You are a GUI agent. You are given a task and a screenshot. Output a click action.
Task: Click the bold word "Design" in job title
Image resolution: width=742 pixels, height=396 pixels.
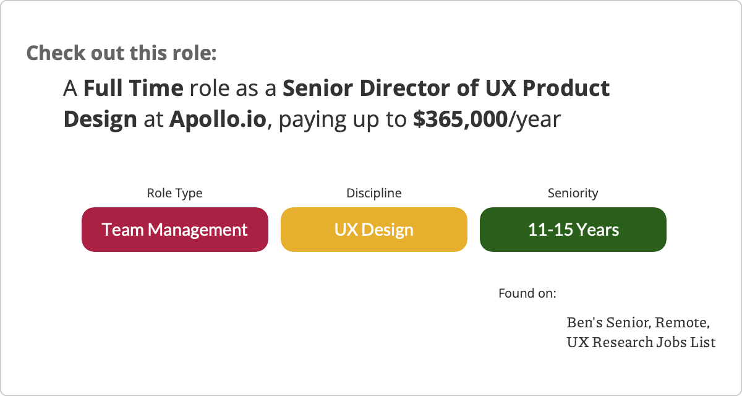click(100, 119)
